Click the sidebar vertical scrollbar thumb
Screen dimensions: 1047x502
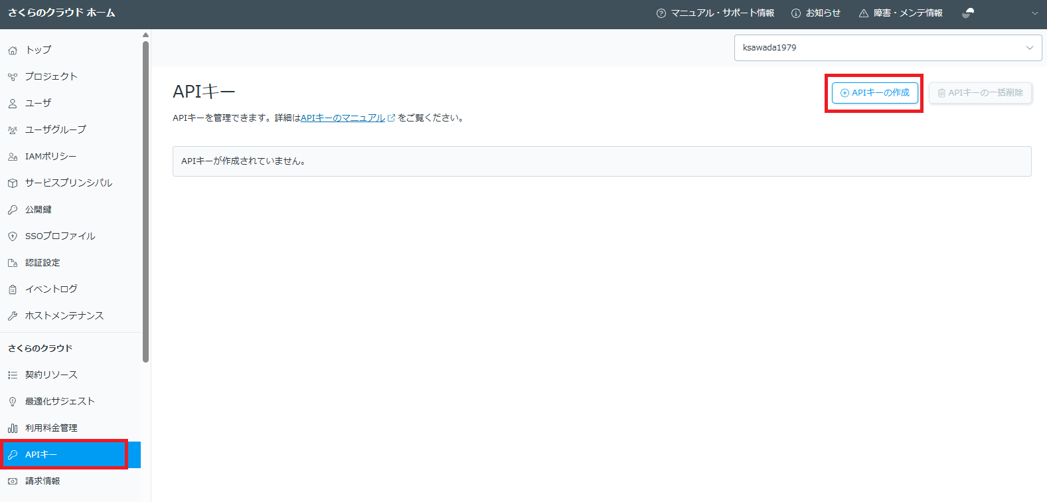point(146,202)
